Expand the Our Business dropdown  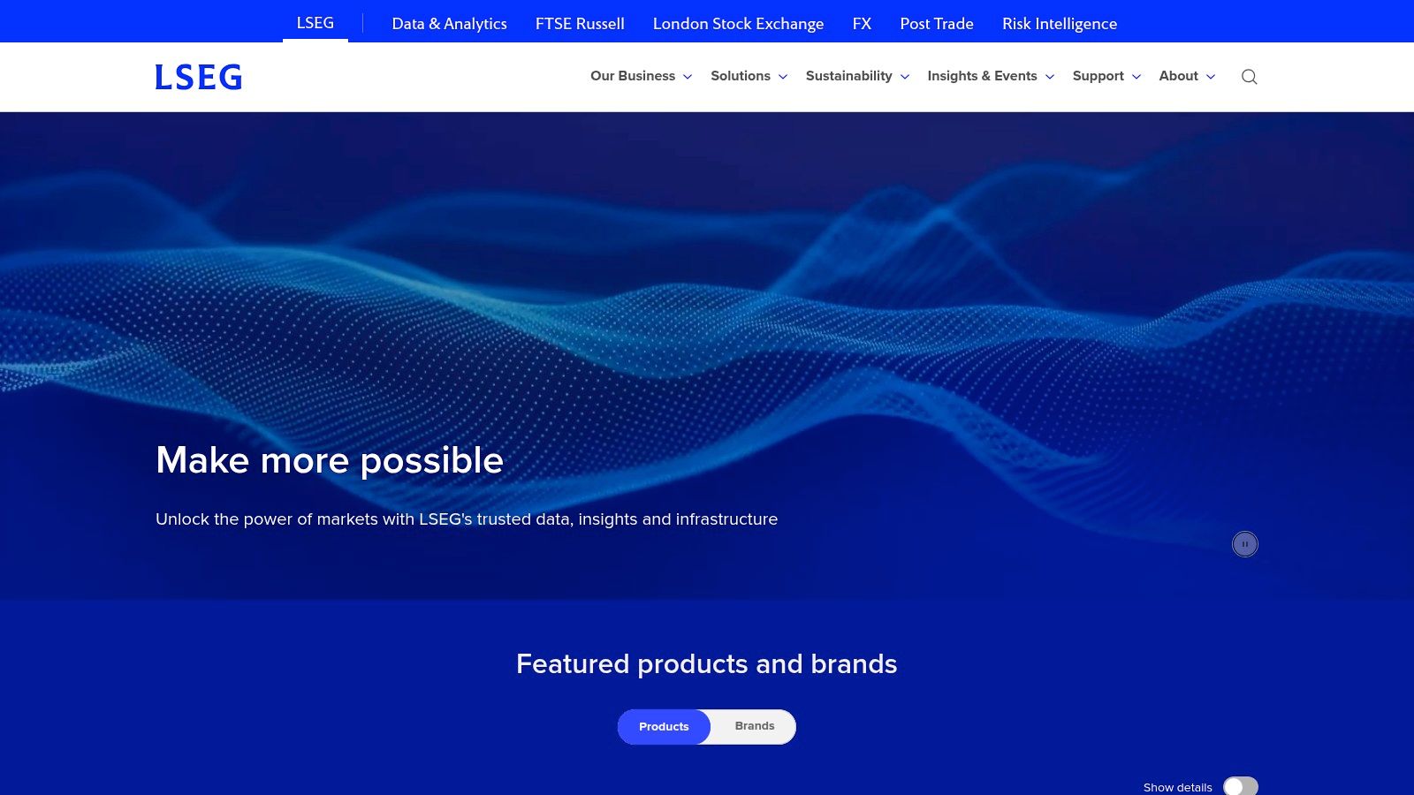(x=641, y=76)
